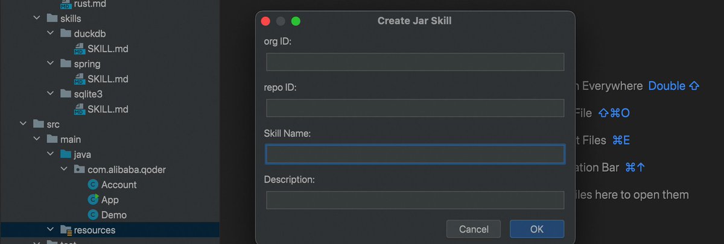Select the sqlite3 folder label
Image resolution: width=724 pixels, height=244 pixels.
(89, 94)
